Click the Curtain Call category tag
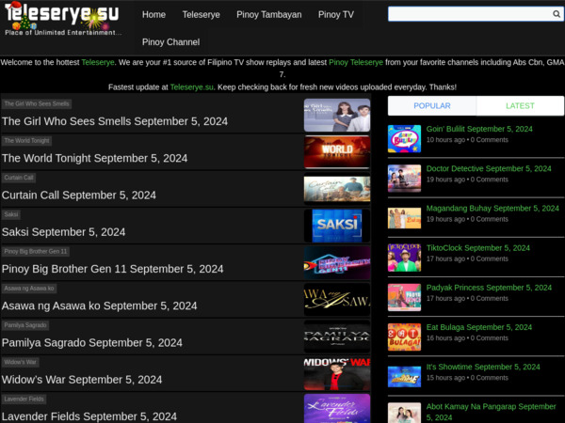The height and width of the screenshot is (423, 565). (x=19, y=178)
